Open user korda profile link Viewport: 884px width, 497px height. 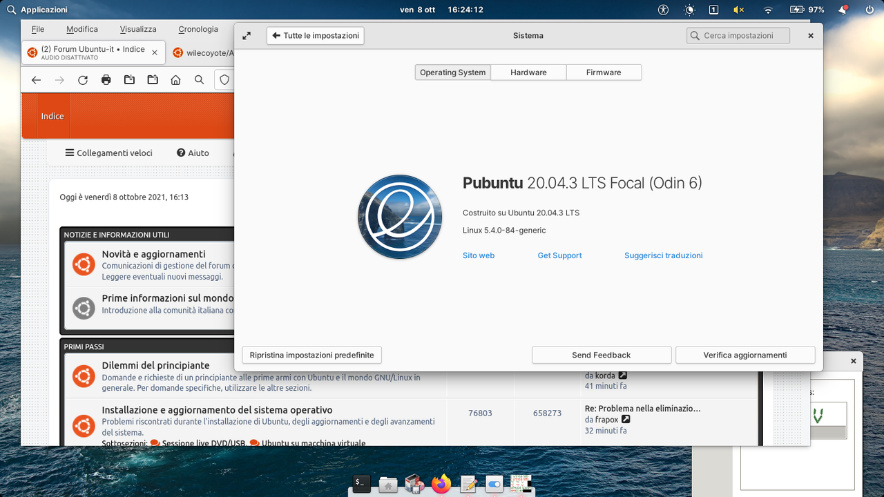pos(605,376)
